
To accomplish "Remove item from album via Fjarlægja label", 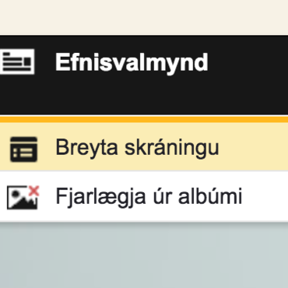I will click(x=101, y=197).
